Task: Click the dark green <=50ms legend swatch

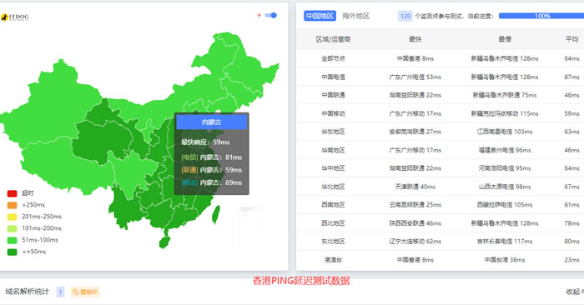Action: (12, 252)
